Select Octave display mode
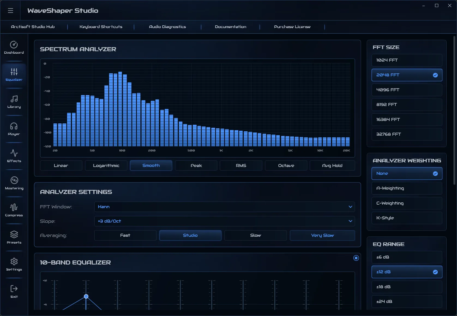The width and height of the screenshot is (457, 316). pos(286,166)
